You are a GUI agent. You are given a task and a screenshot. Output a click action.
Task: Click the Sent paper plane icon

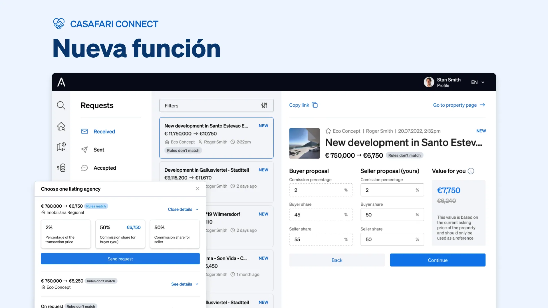[84, 150]
